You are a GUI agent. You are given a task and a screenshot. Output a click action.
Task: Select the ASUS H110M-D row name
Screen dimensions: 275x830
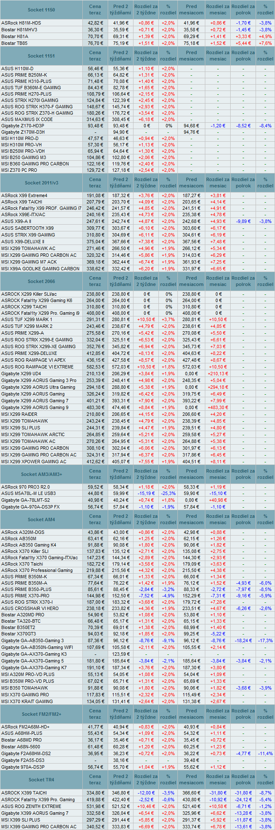pyautogui.click(x=17, y=69)
